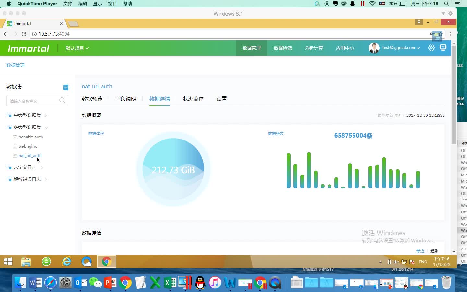Viewport: 467px width, 292px height.
Task: Click 最近 link in data details
Action: (x=420, y=251)
